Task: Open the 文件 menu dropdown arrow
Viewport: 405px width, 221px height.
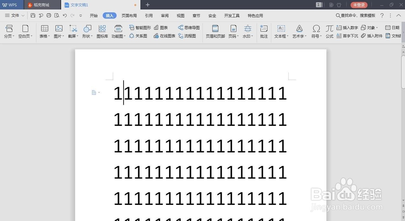Action: point(23,16)
